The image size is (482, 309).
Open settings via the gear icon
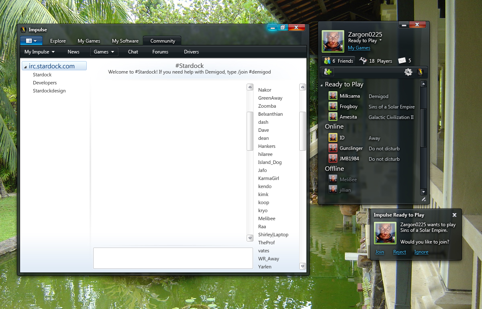pyautogui.click(x=408, y=72)
